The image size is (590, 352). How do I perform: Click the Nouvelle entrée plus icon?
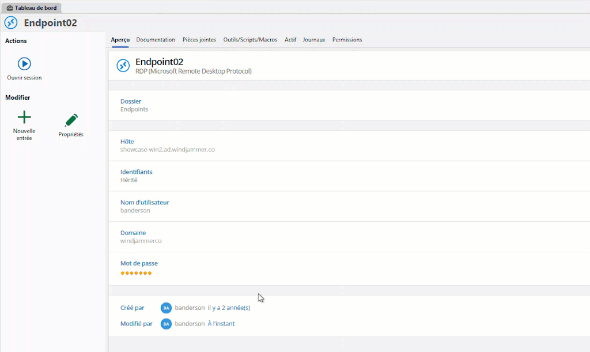coord(24,118)
